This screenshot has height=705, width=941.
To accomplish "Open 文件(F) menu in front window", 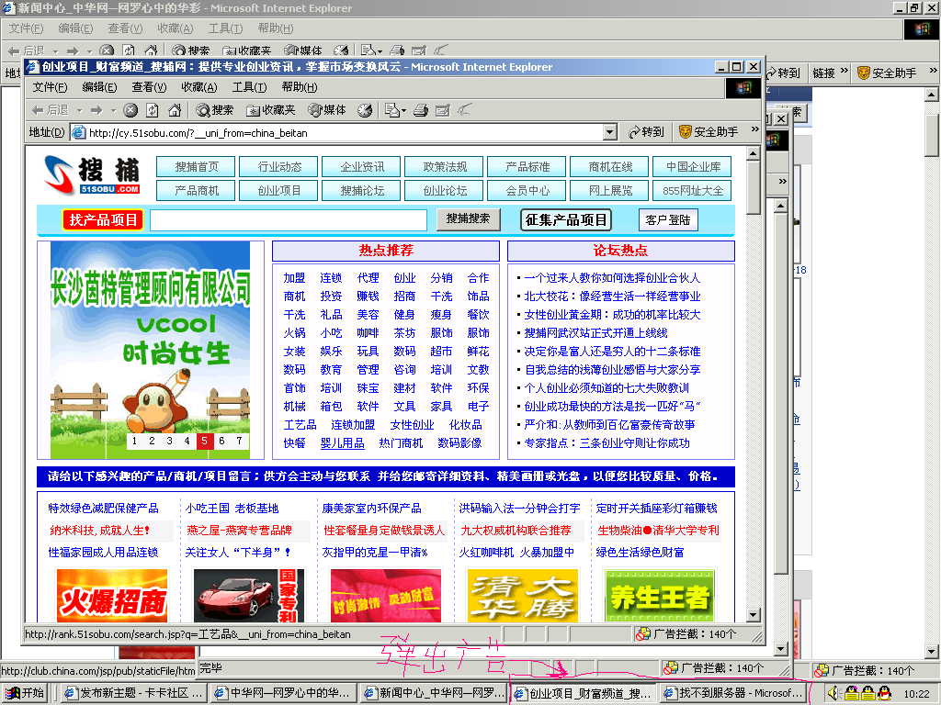I will pyautogui.click(x=50, y=87).
